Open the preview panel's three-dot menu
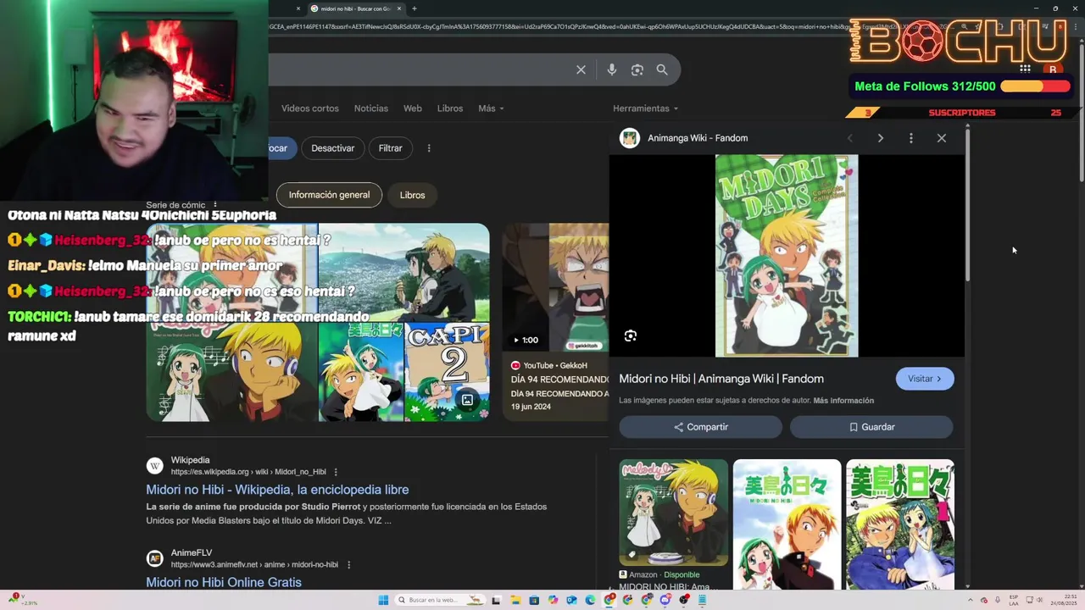The width and height of the screenshot is (1085, 610). (x=911, y=138)
